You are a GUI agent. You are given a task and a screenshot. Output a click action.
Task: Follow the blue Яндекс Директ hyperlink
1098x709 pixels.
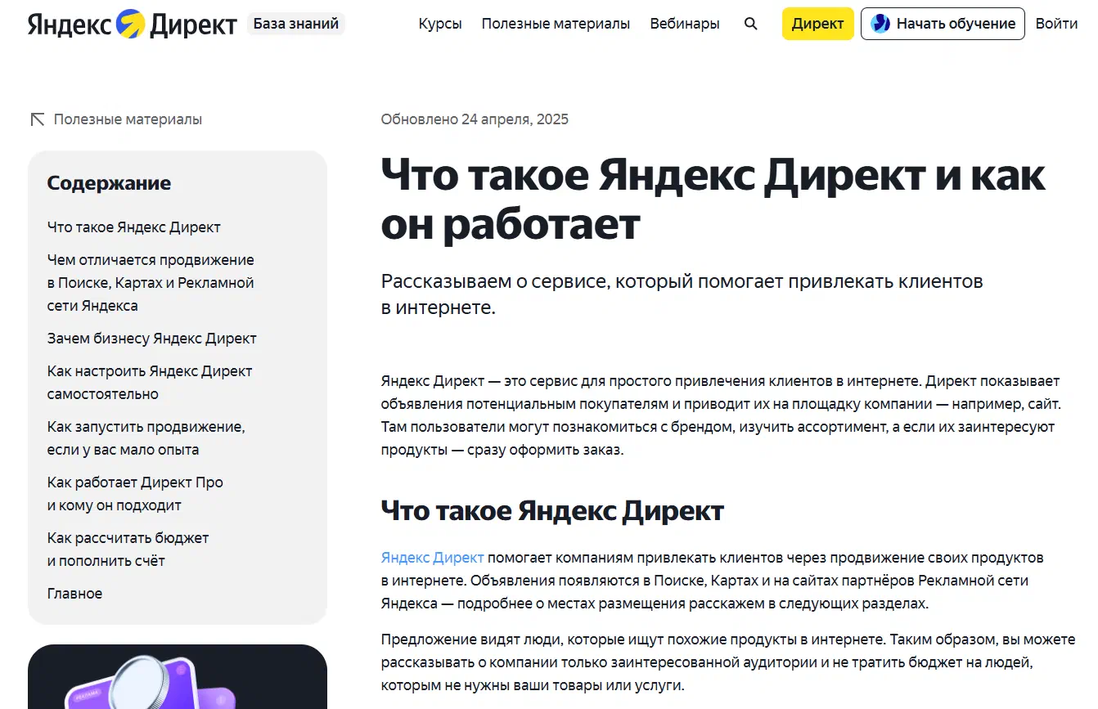432,558
